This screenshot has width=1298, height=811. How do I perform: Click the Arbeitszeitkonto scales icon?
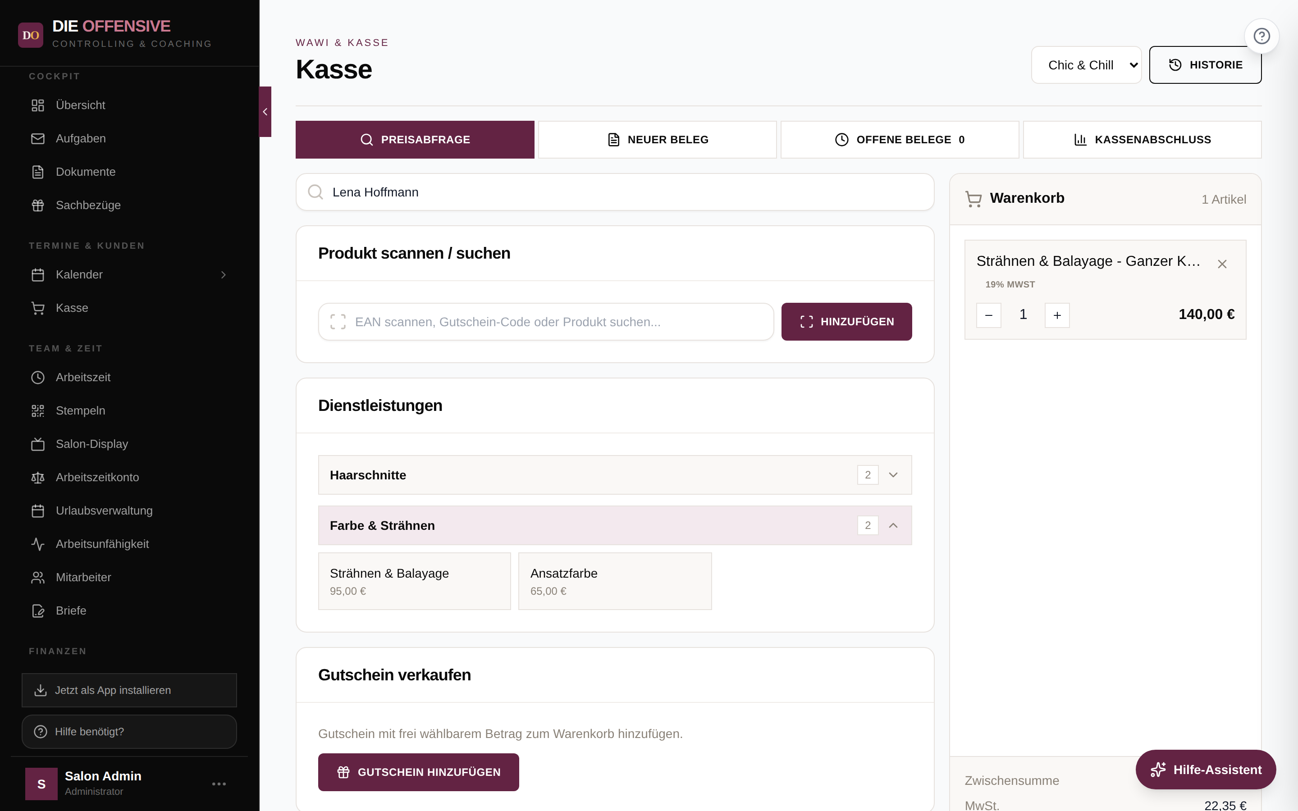pos(37,478)
